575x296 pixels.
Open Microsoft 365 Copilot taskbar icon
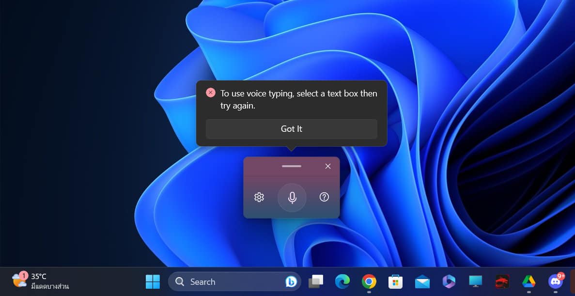coord(449,281)
